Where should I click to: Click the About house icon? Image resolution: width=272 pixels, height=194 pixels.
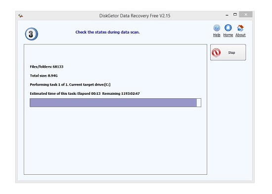pyautogui.click(x=240, y=28)
